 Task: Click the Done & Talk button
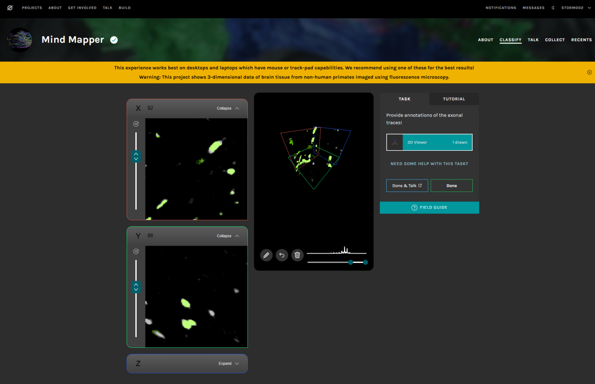(x=407, y=186)
